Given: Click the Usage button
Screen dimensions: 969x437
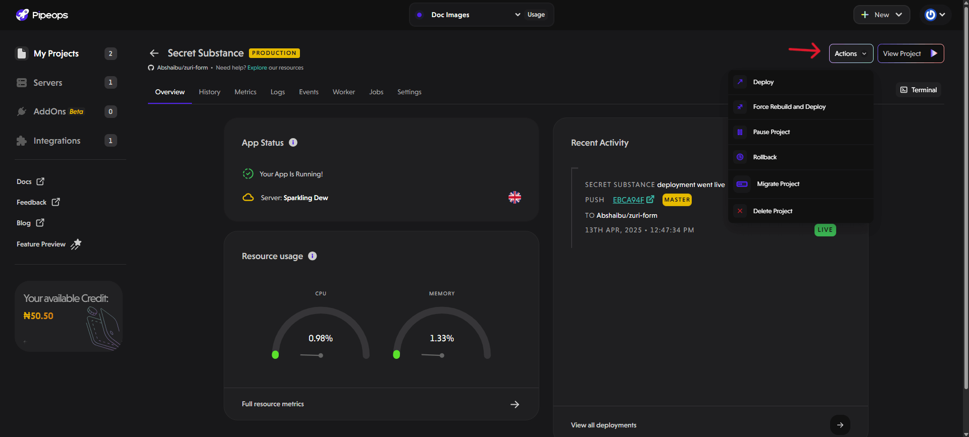Looking at the screenshot, I should pyautogui.click(x=536, y=15).
